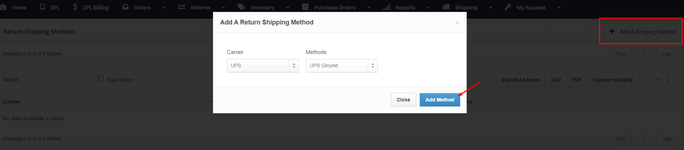Click the 3PL Billing dollar icon
684x150 pixels.
[x=75, y=7]
